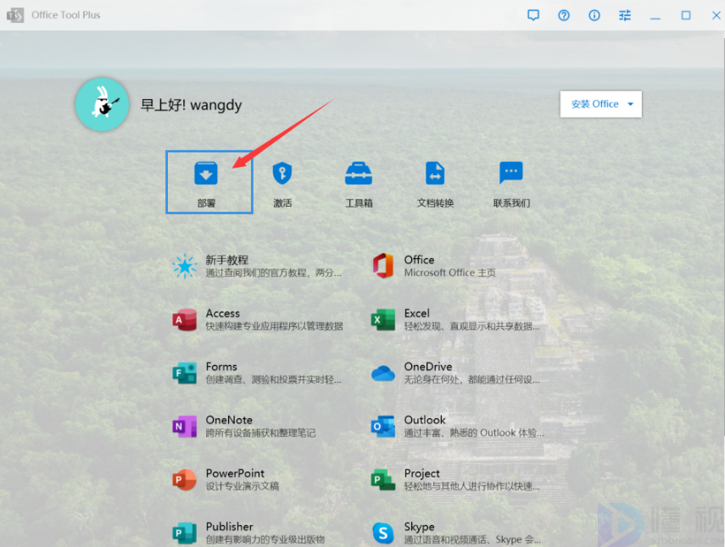The height and width of the screenshot is (547, 725).
Task: Click the 快速构建专业应用程序以管理数据 description
Action: click(x=274, y=326)
